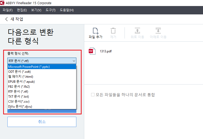203x139 pixels.
Task: Click the Remove (제거) trash icon
Action: pos(113,31)
